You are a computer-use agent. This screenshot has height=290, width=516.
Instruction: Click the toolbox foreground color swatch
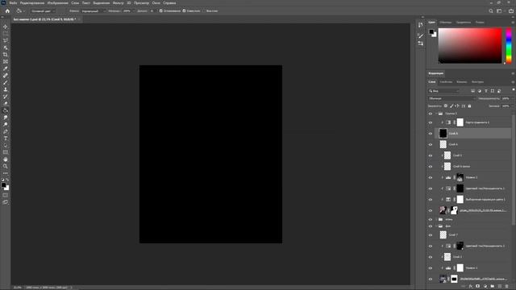tap(3, 185)
